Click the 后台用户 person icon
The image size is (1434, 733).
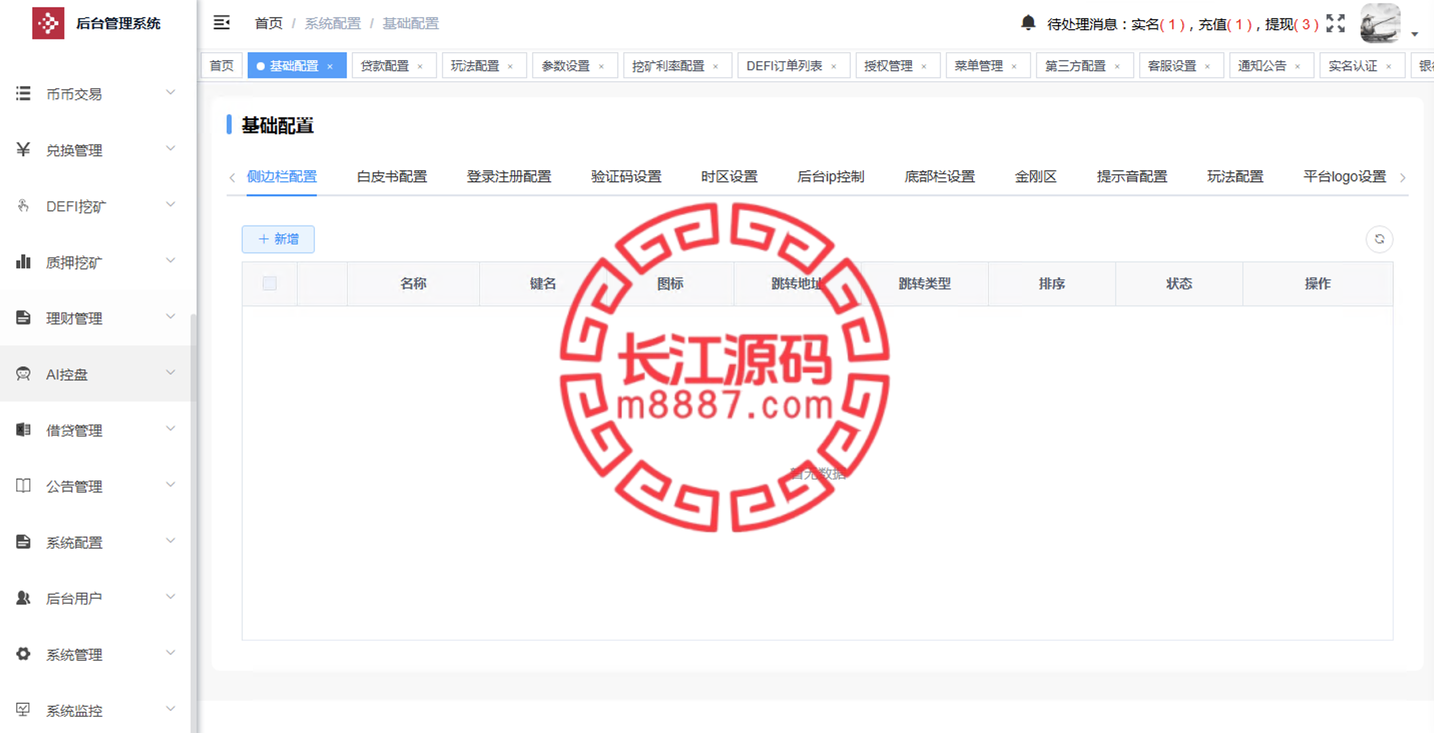pyautogui.click(x=23, y=598)
